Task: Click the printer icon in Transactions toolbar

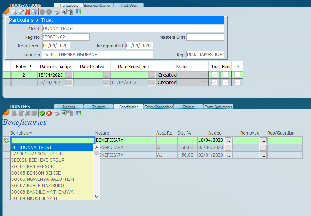Action: [x=57, y=12]
